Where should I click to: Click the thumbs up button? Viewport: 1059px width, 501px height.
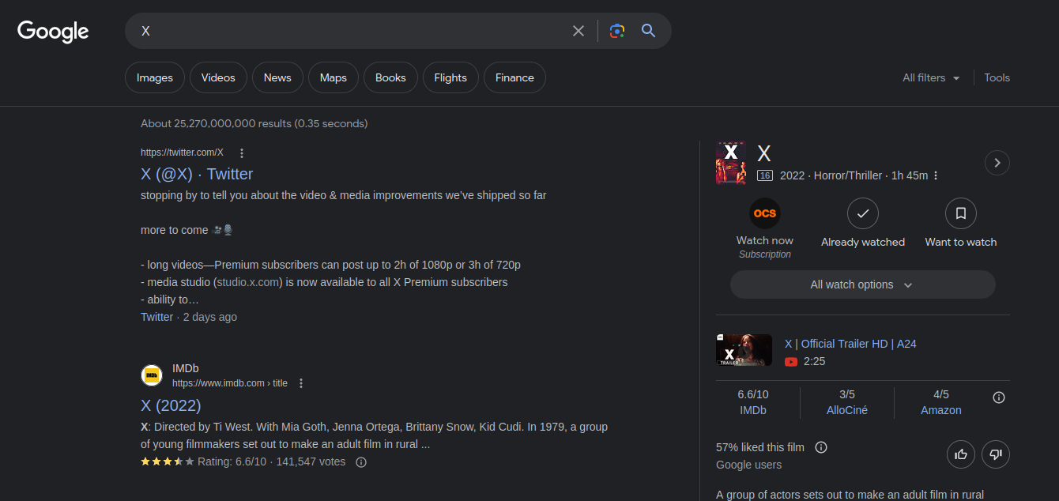[x=961, y=454]
